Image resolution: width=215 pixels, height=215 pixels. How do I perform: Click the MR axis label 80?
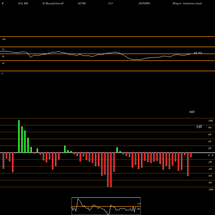[210, 128]
